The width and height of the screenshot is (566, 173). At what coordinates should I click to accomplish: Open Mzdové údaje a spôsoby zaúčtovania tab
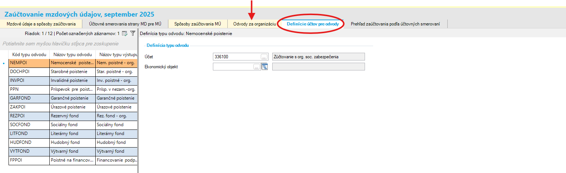pos(41,24)
